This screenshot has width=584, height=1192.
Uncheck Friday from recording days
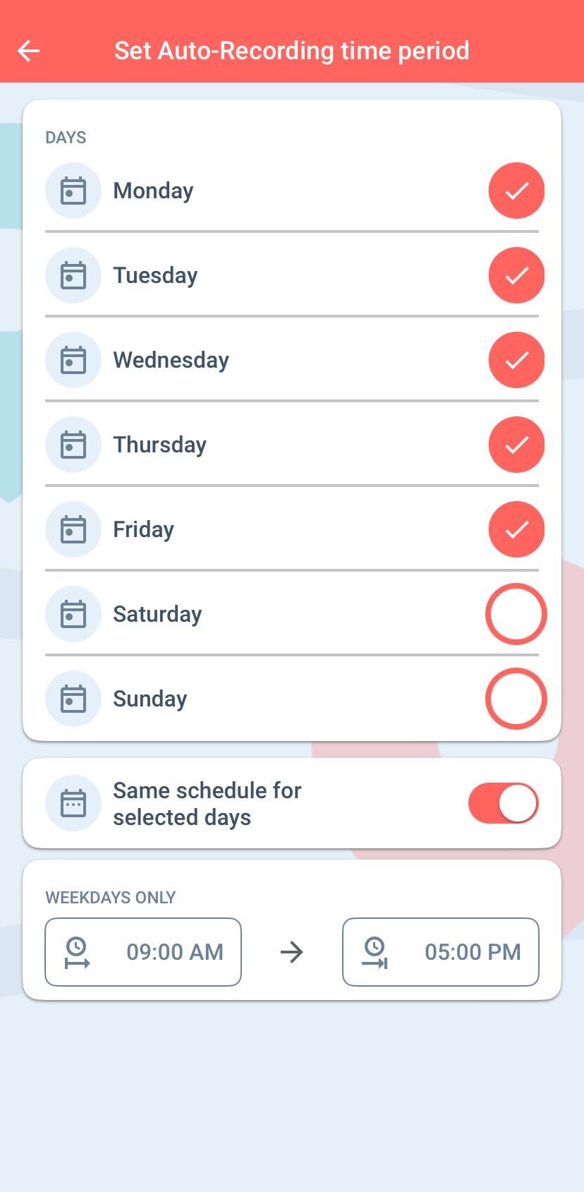click(x=516, y=529)
